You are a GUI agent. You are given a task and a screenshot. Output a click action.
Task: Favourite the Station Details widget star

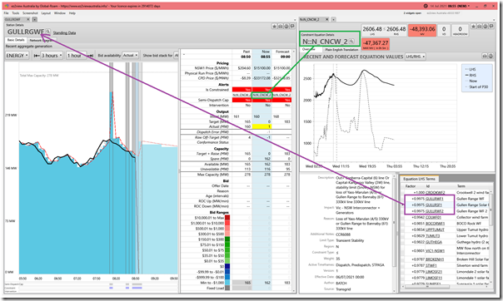click(x=275, y=27)
